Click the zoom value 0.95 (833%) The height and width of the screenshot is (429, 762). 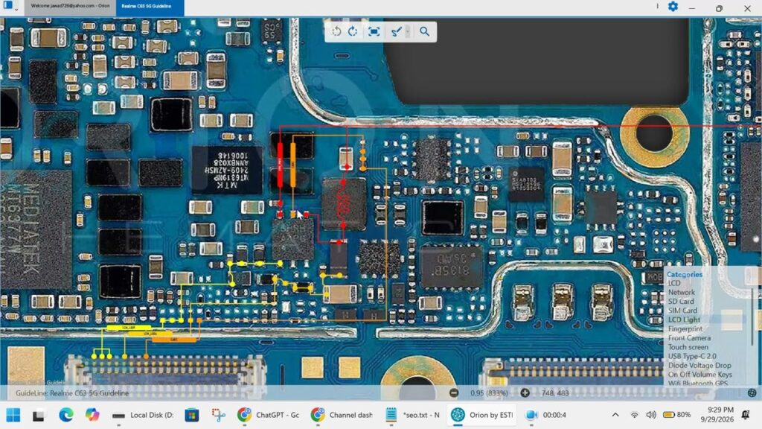point(489,393)
